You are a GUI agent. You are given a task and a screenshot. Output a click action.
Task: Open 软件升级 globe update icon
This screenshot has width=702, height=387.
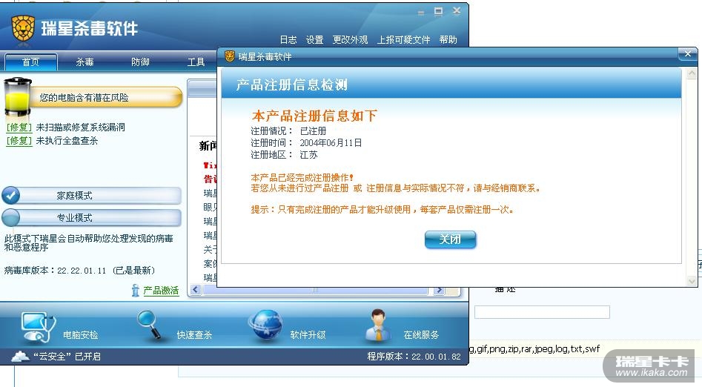pos(265,325)
